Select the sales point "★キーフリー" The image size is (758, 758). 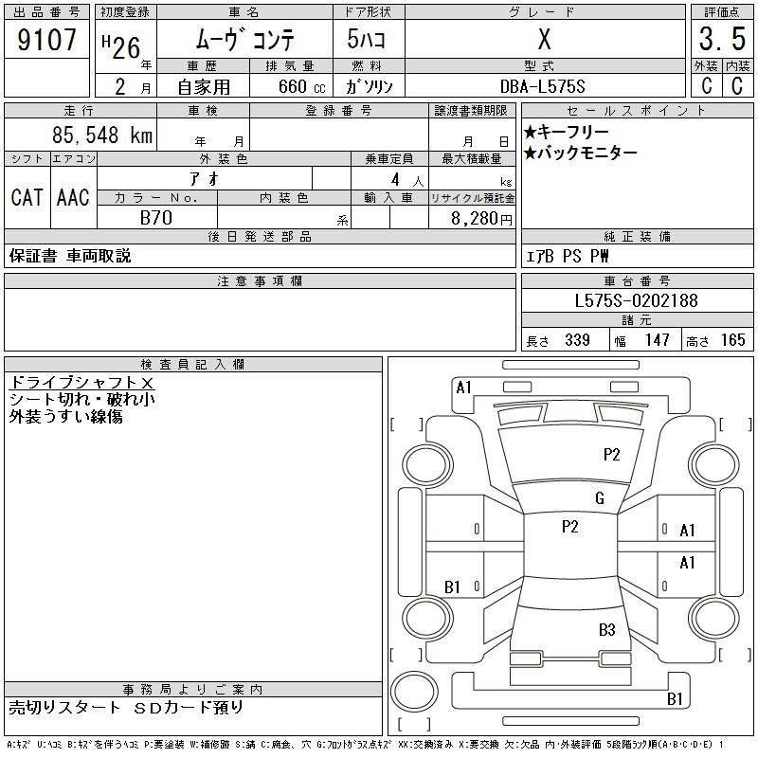566,132
